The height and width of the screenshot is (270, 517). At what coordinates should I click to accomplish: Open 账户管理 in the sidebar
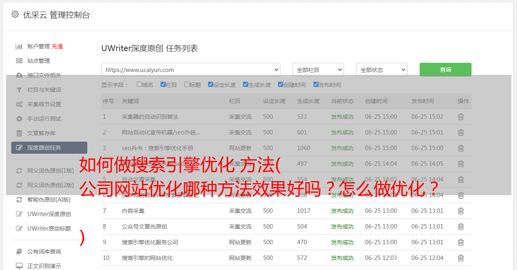click(39, 46)
